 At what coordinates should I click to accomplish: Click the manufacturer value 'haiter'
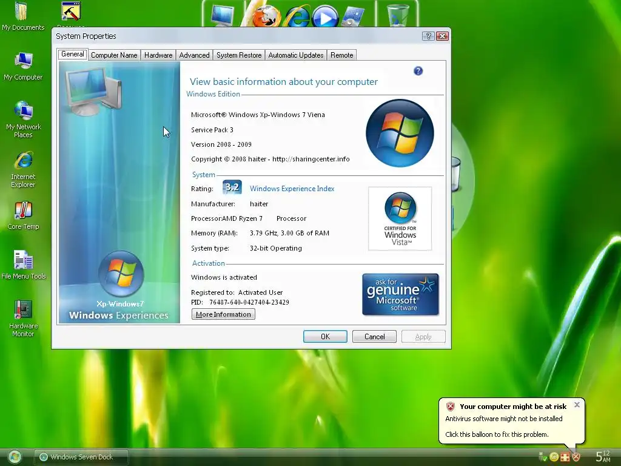[x=258, y=204]
